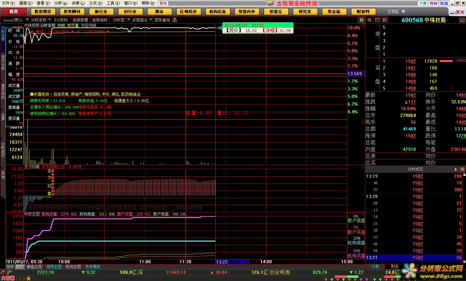
Task: Select the 分笔 tab under trade list
Action: tap(375, 266)
